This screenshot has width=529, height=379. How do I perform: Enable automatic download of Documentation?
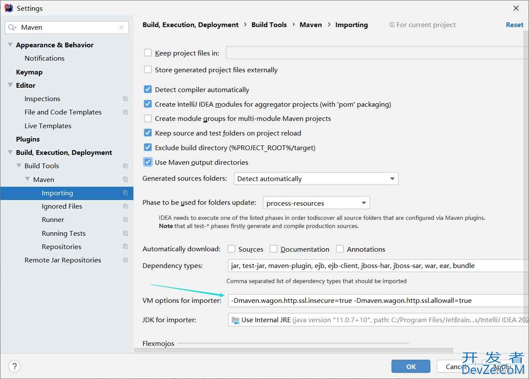273,249
